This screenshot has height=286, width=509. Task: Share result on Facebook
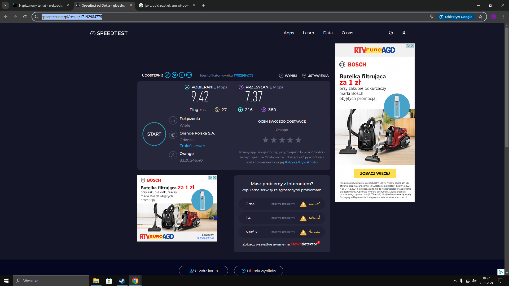click(x=182, y=75)
